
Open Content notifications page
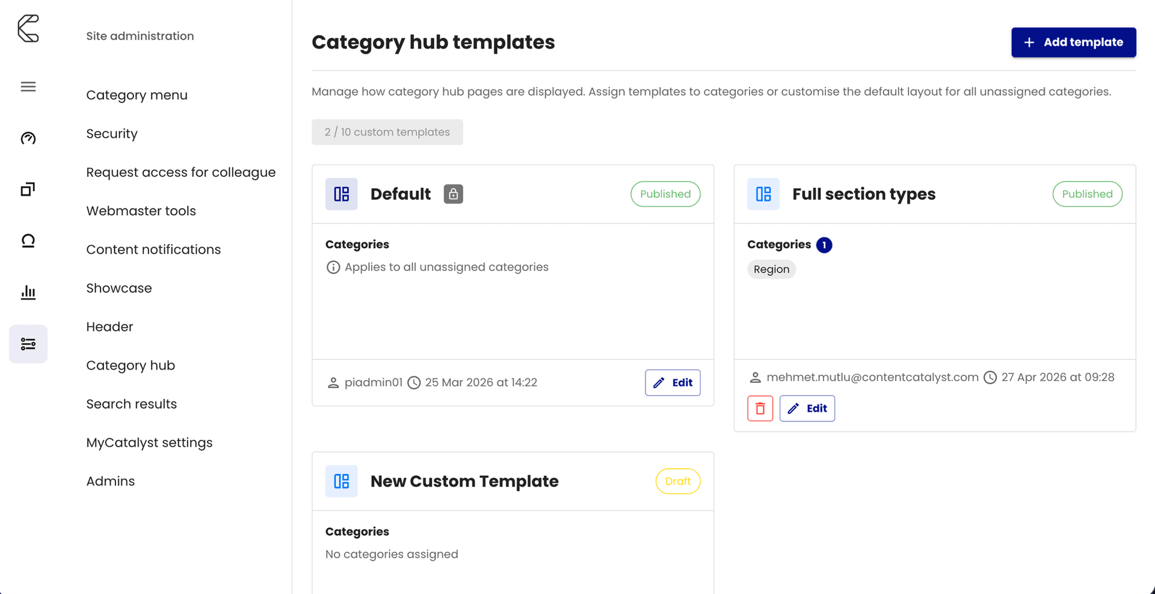pyautogui.click(x=153, y=250)
